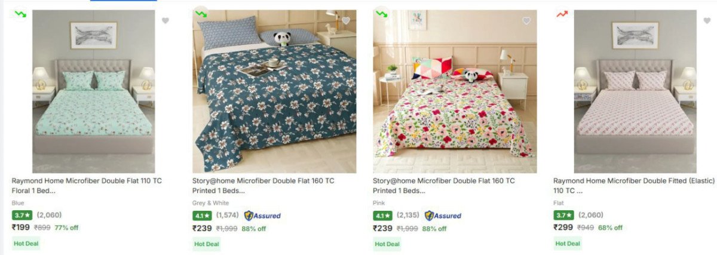Add pink Story@home bedsheet to wishlist

coord(526,20)
